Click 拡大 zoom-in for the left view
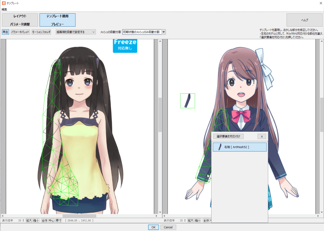The width and height of the screenshot is (324, 231). coord(29,220)
